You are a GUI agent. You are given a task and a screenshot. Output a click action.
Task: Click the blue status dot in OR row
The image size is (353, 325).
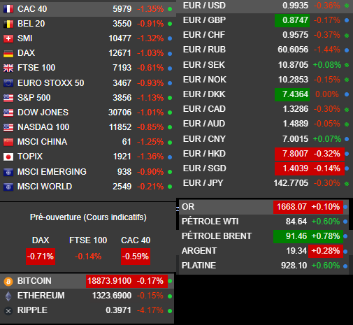(x=345, y=207)
